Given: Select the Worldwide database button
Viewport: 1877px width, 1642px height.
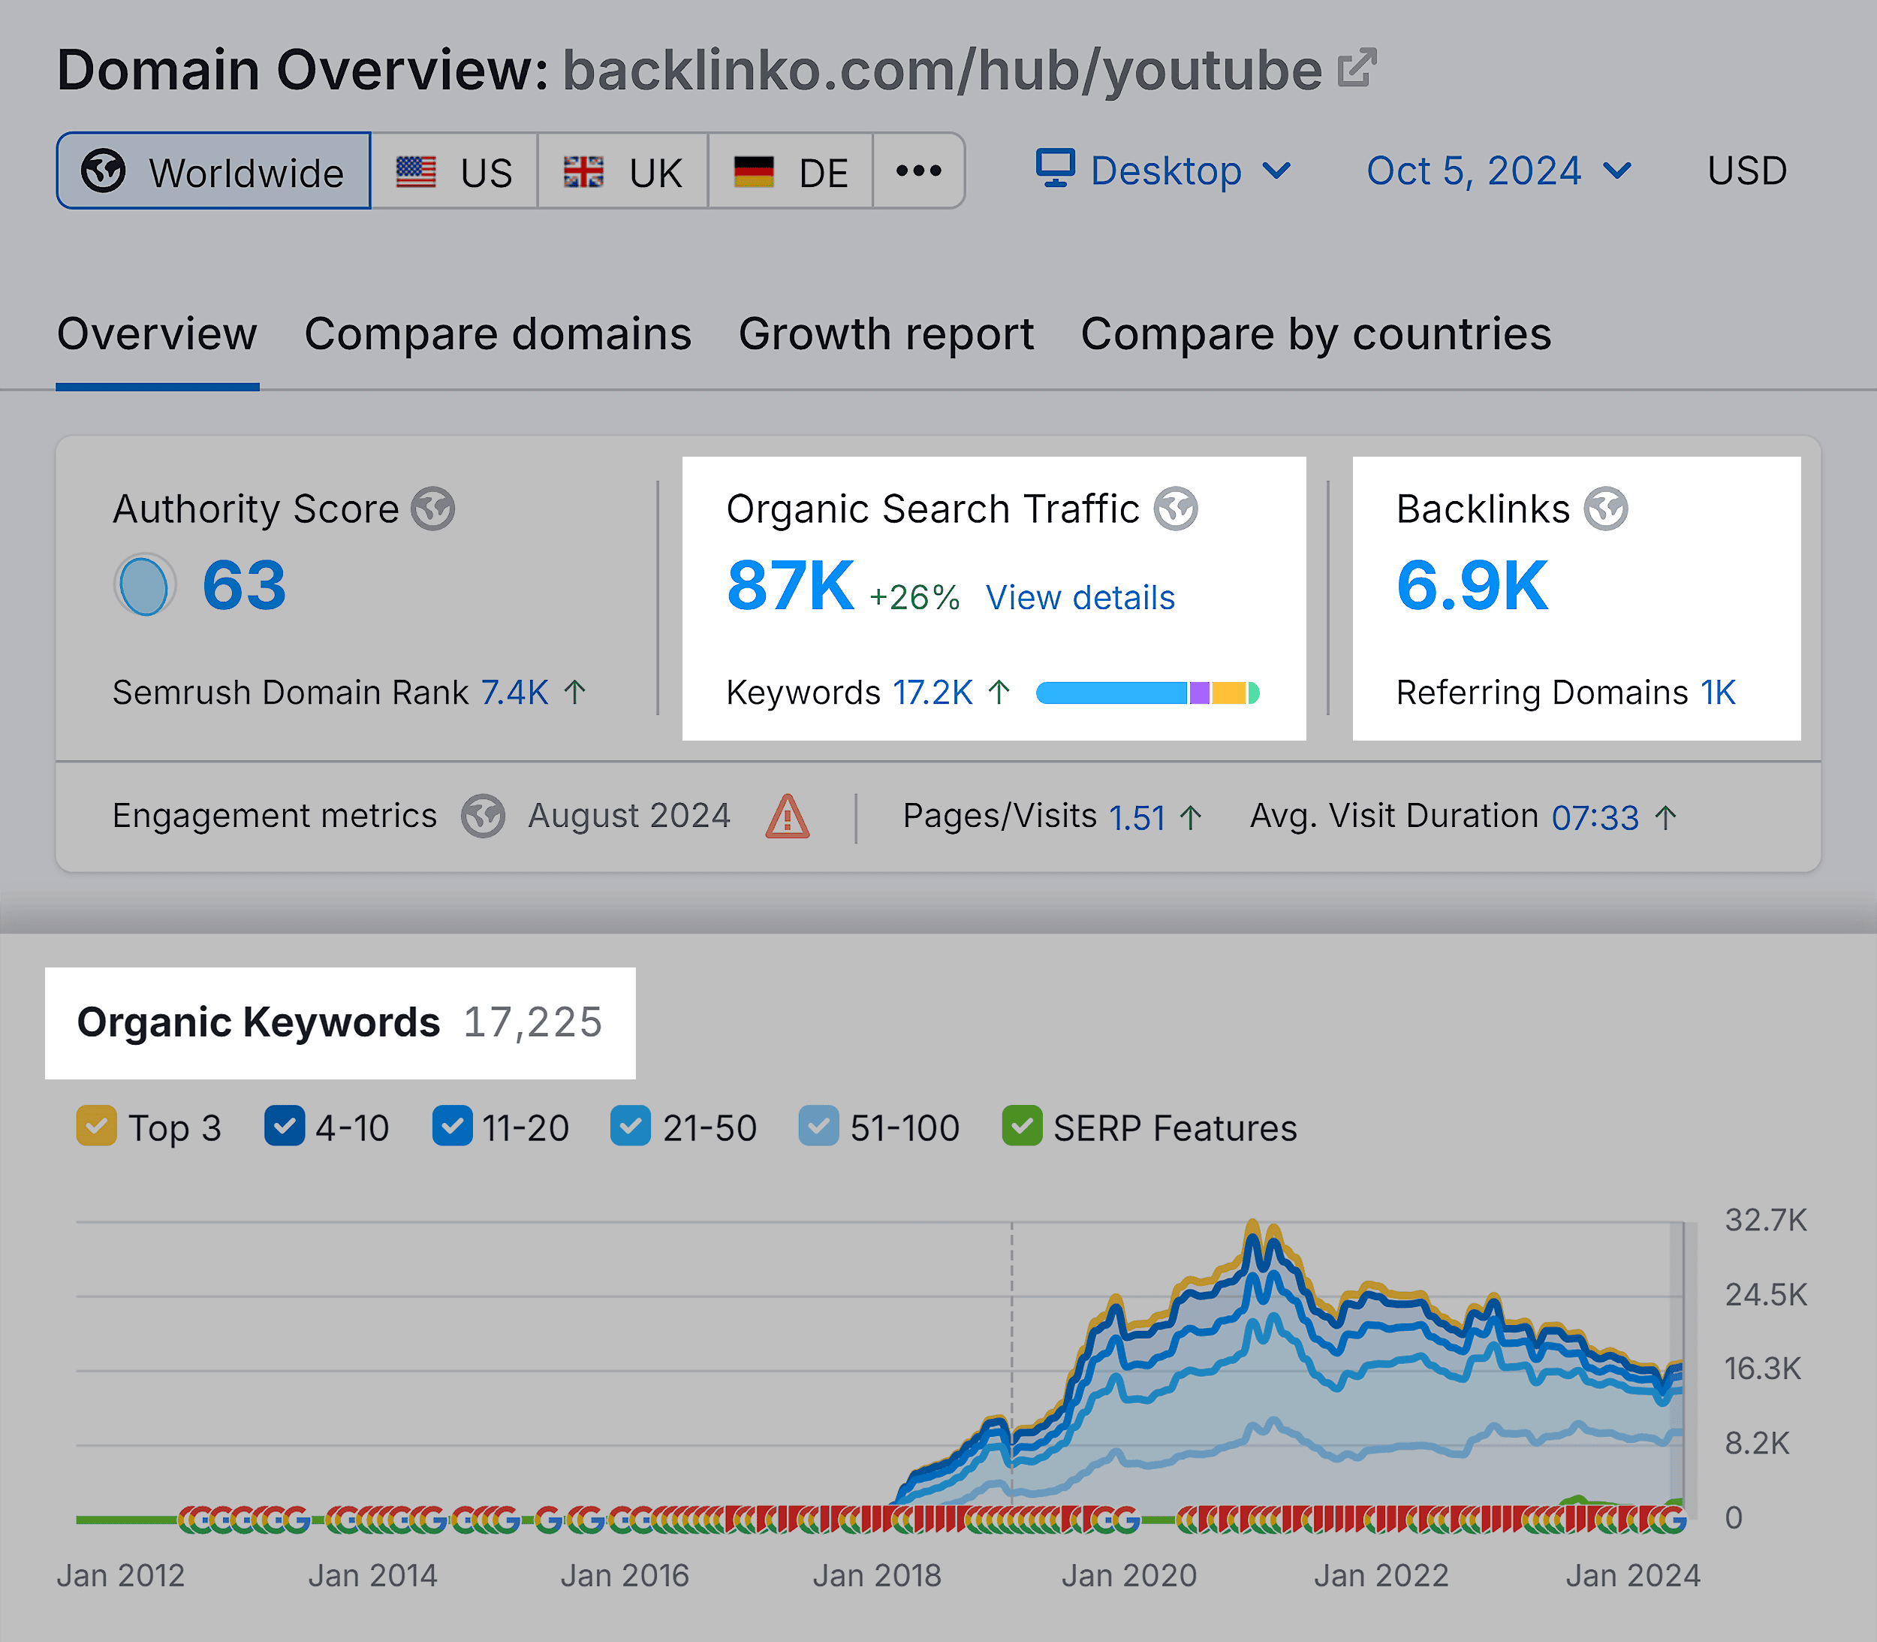Looking at the screenshot, I should tap(213, 171).
